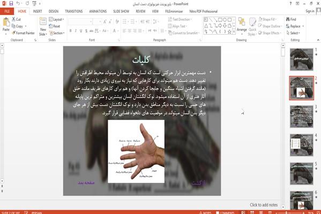Select slide 3 thumbnail
Screen dimensions: 321x214
(x=301, y=117)
